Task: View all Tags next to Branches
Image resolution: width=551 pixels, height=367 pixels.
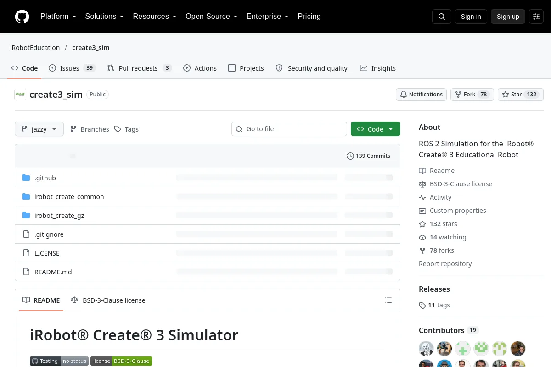Action: coord(126,129)
